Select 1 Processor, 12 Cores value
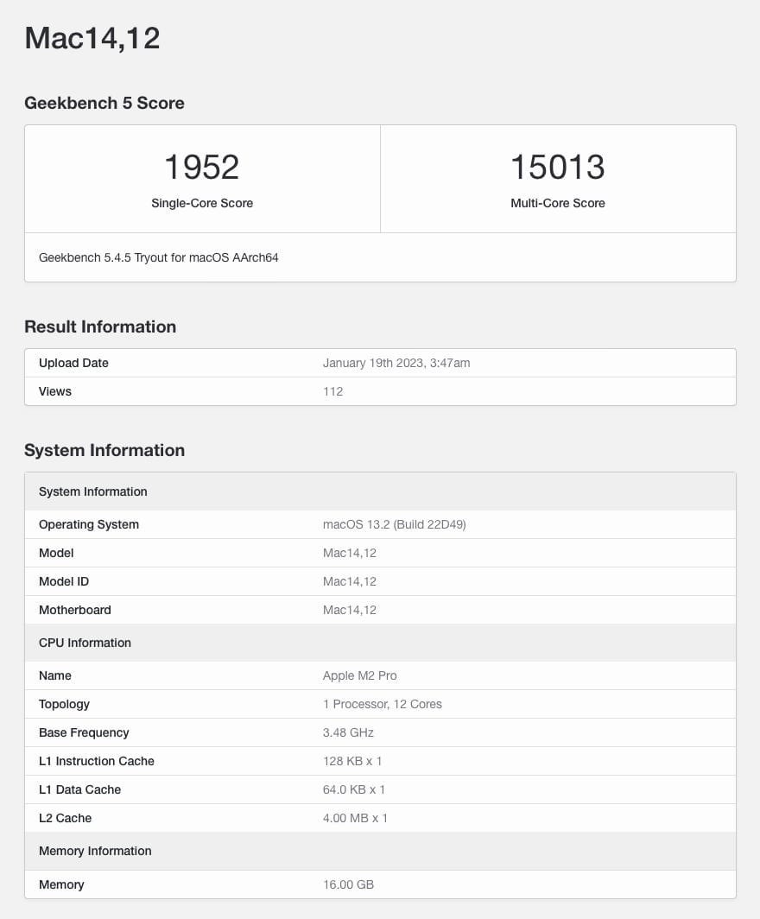 pyautogui.click(x=383, y=705)
